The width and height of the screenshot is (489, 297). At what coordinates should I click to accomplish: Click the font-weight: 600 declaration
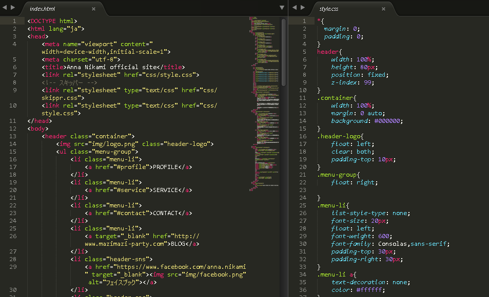coord(362,236)
